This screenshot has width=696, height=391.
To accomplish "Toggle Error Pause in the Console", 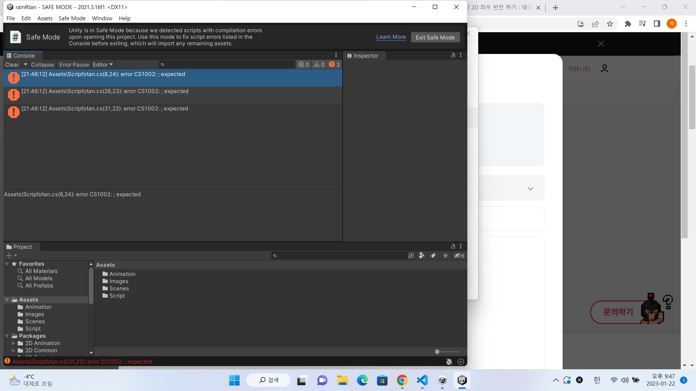I will coord(74,64).
